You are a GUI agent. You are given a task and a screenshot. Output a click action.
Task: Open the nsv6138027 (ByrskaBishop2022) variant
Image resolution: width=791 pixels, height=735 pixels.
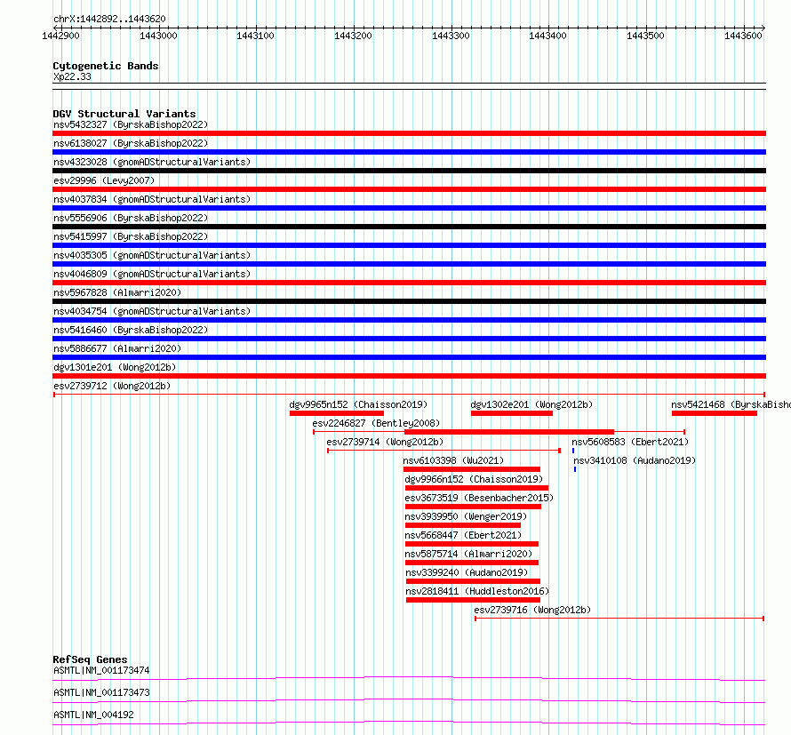point(131,143)
